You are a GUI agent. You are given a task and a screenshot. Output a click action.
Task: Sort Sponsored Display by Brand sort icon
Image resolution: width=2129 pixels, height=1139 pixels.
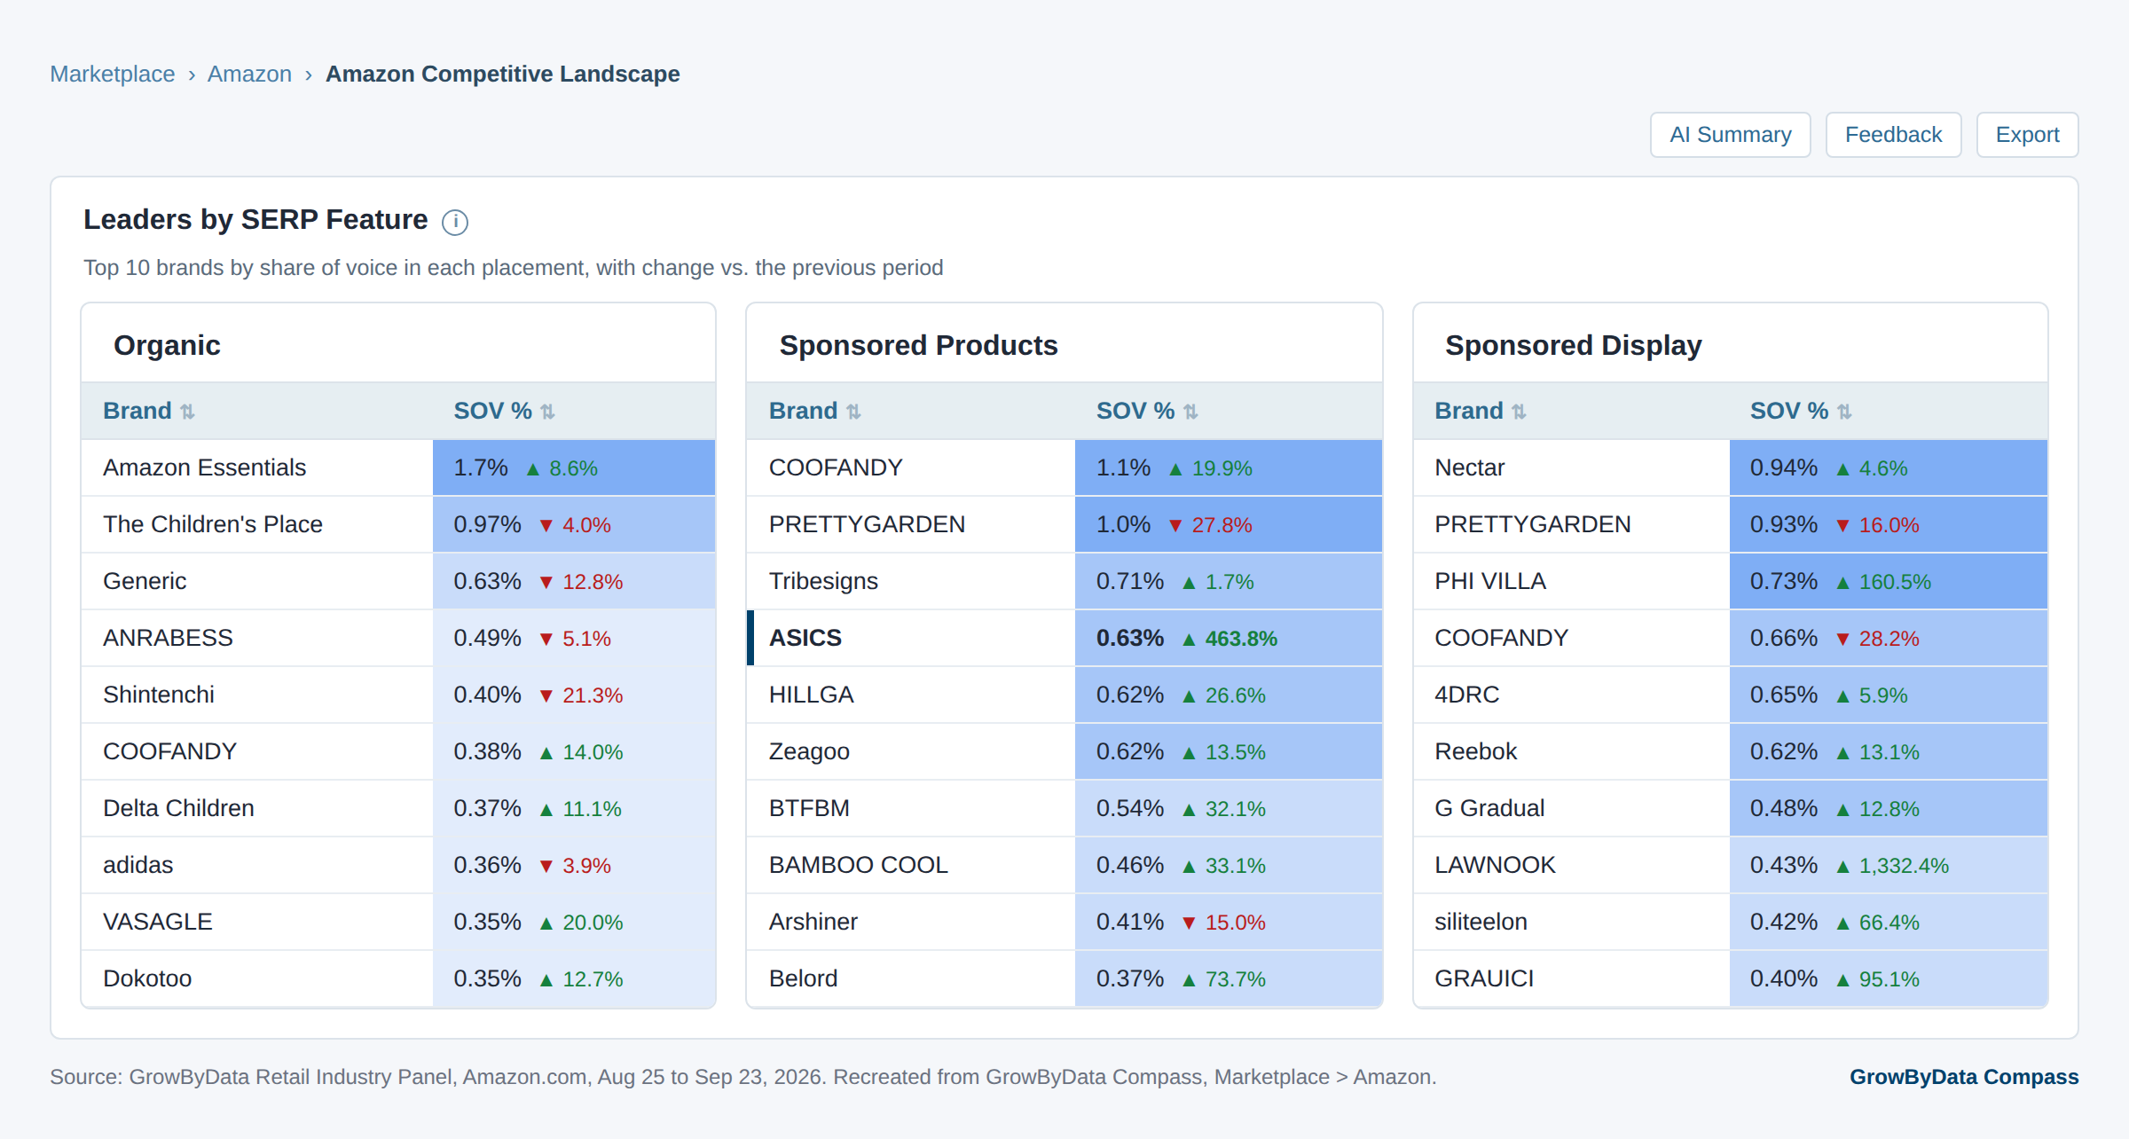click(x=1519, y=412)
